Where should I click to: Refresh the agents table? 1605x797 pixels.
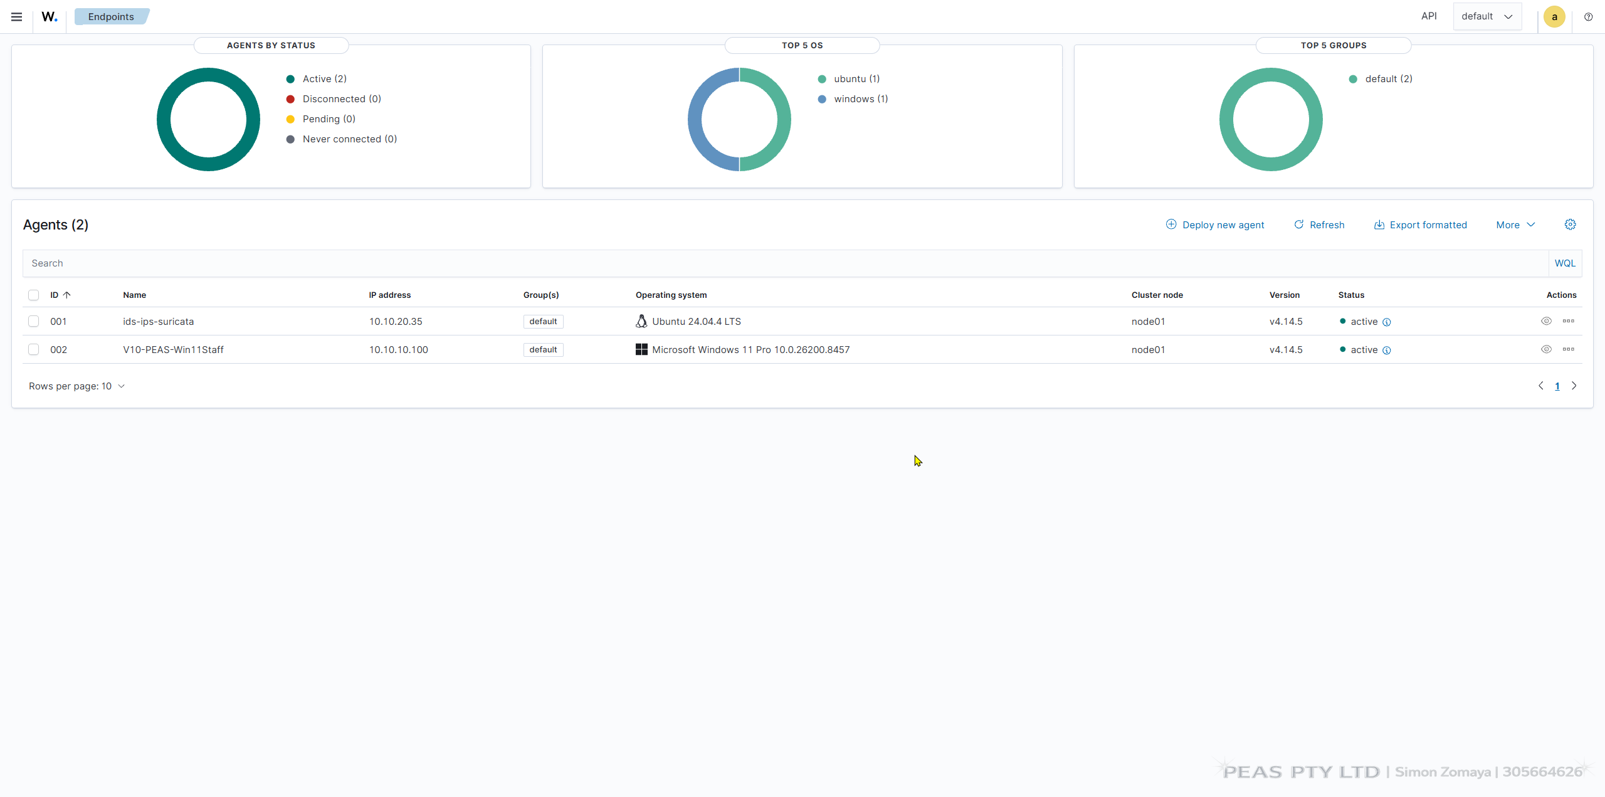pos(1319,224)
